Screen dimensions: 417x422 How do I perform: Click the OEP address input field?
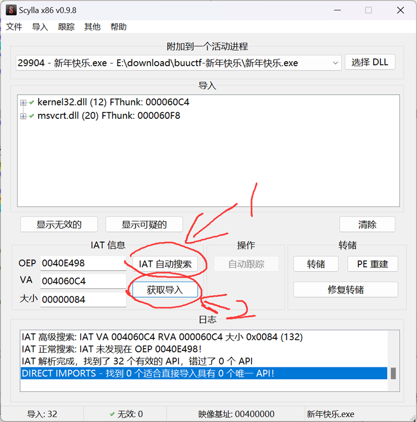click(x=83, y=263)
